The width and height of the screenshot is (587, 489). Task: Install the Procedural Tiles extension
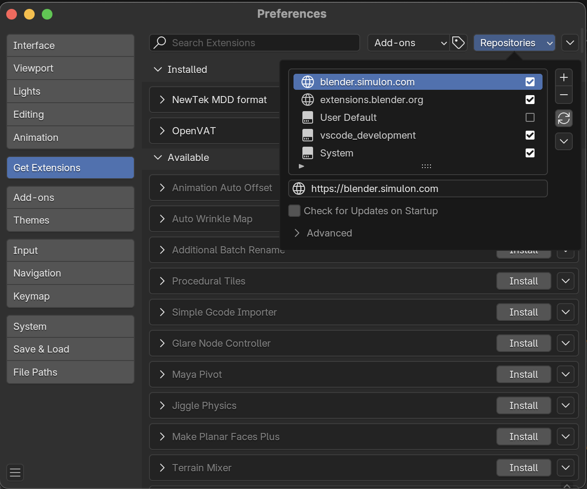tap(523, 281)
